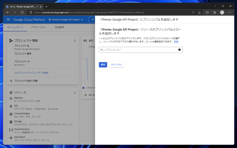The height and width of the screenshot is (148, 237).
Task: Close the iPentec Google API browser tab
Action: pos(41,7)
